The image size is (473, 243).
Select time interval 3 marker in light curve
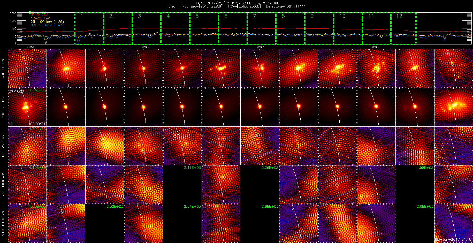pos(139,16)
